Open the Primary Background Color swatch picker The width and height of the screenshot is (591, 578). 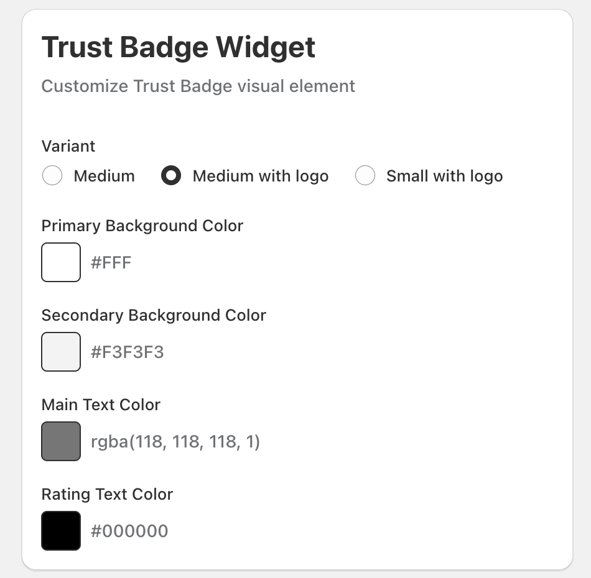(x=60, y=262)
